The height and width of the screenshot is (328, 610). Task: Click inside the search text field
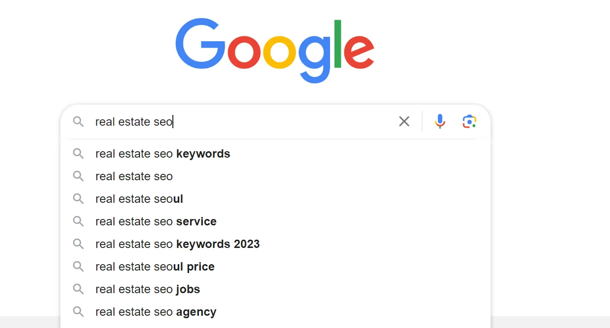click(x=246, y=121)
